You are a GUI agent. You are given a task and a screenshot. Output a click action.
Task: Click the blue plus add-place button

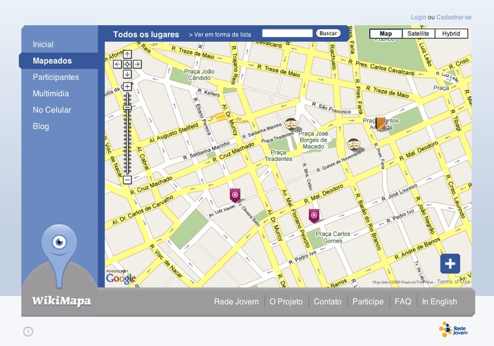[x=450, y=263]
